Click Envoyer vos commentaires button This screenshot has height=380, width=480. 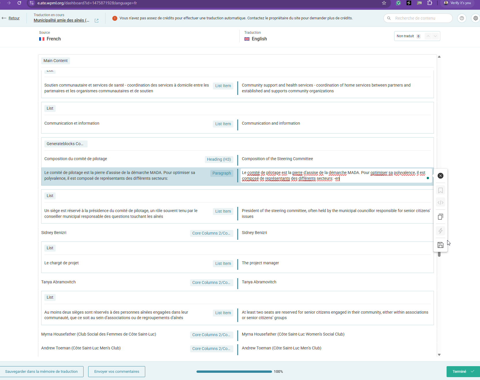pyautogui.click(x=117, y=372)
